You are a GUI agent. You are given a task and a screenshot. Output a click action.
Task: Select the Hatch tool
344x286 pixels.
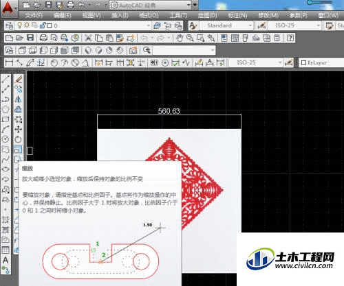(6, 220)
